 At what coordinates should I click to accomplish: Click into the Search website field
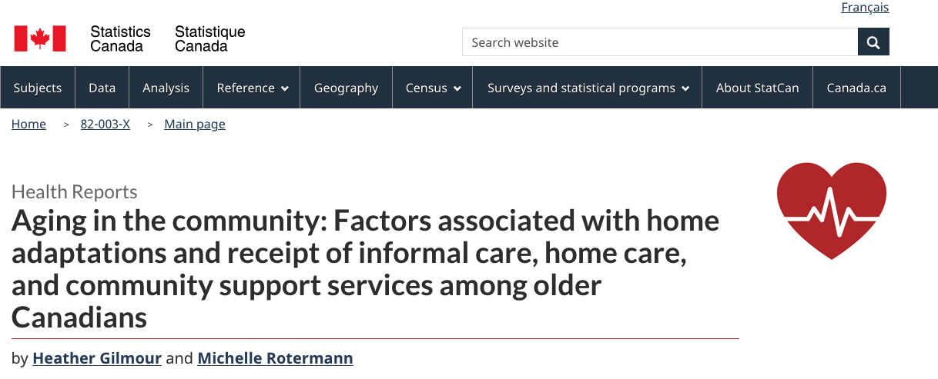pyautogui.click(x=659, y=42)
